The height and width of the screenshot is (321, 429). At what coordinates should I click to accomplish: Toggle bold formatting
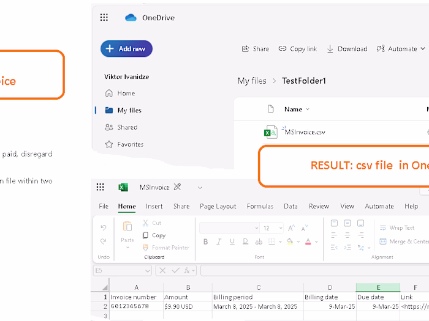coord(206,242)
